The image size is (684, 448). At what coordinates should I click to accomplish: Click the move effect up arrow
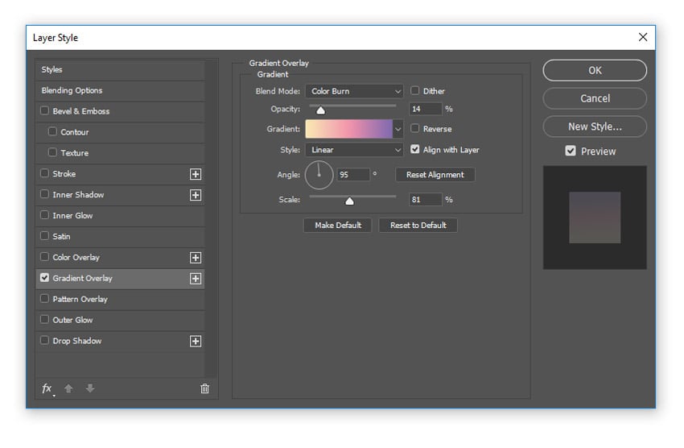(68, 388)
